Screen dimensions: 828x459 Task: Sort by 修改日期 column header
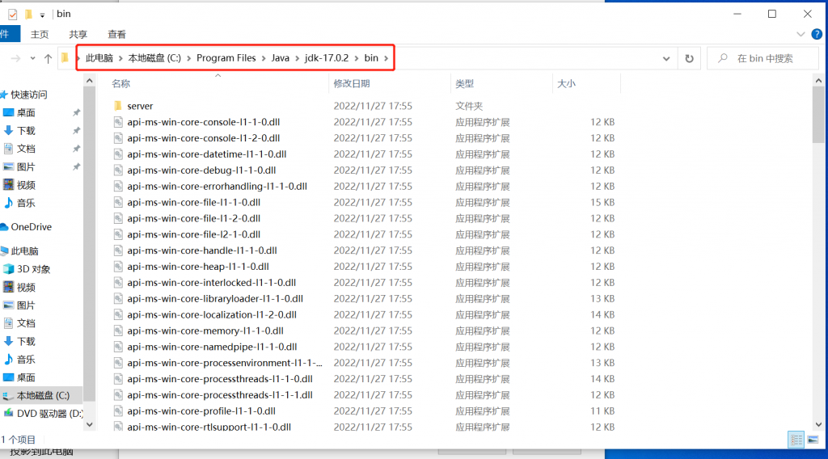pyautogui.click(x=352, y=83)
